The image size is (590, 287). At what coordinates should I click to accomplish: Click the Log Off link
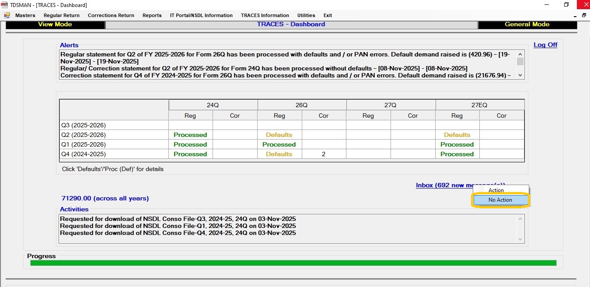tap(545, 45)
